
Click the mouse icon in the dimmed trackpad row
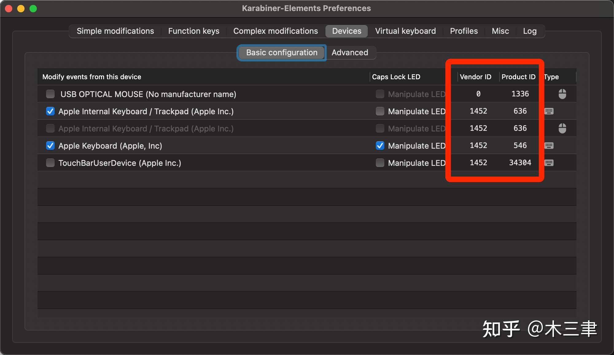tap(562, 128)
